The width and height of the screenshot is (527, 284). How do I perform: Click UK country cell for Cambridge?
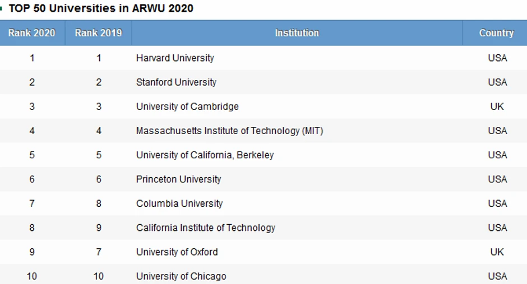(x=497, y=106)
